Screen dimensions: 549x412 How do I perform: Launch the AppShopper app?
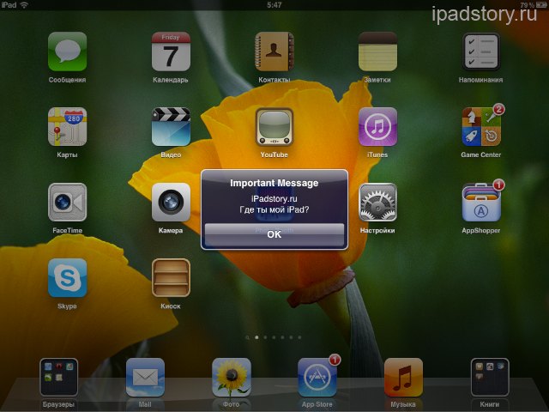[x=481, y=203]
